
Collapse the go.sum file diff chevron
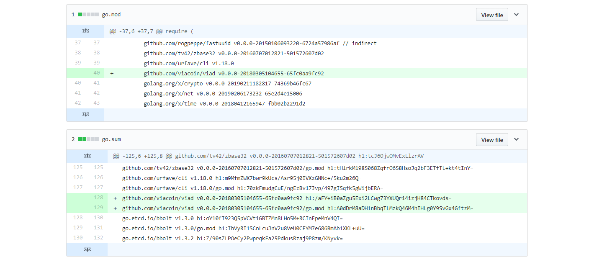click(x=516, y=139)
